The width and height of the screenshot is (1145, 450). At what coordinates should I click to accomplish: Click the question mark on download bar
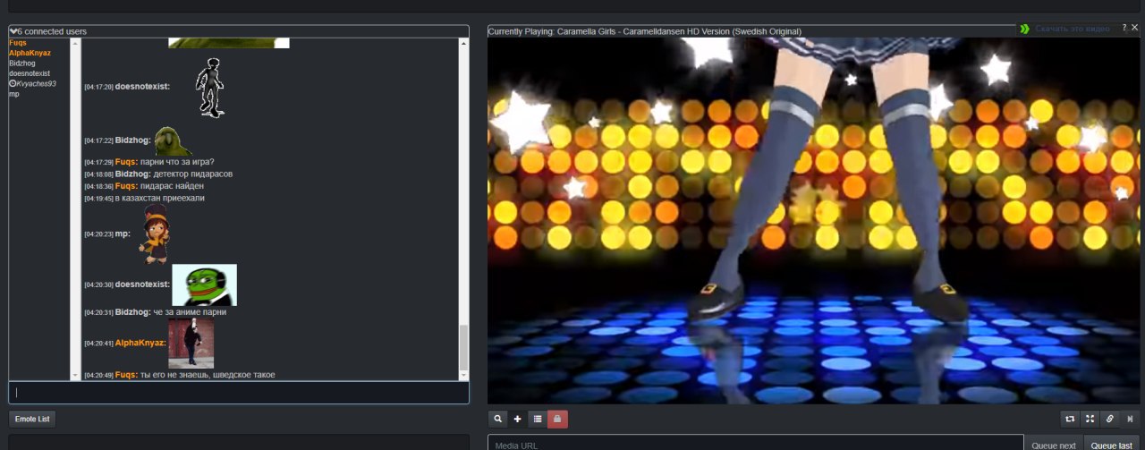coord(1124,28)
